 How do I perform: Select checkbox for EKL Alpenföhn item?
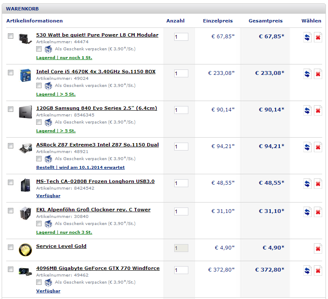[10, 211]
